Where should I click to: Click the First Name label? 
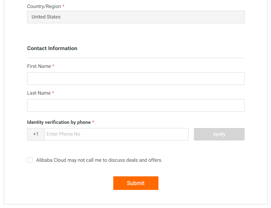click(x=39, y=66)
